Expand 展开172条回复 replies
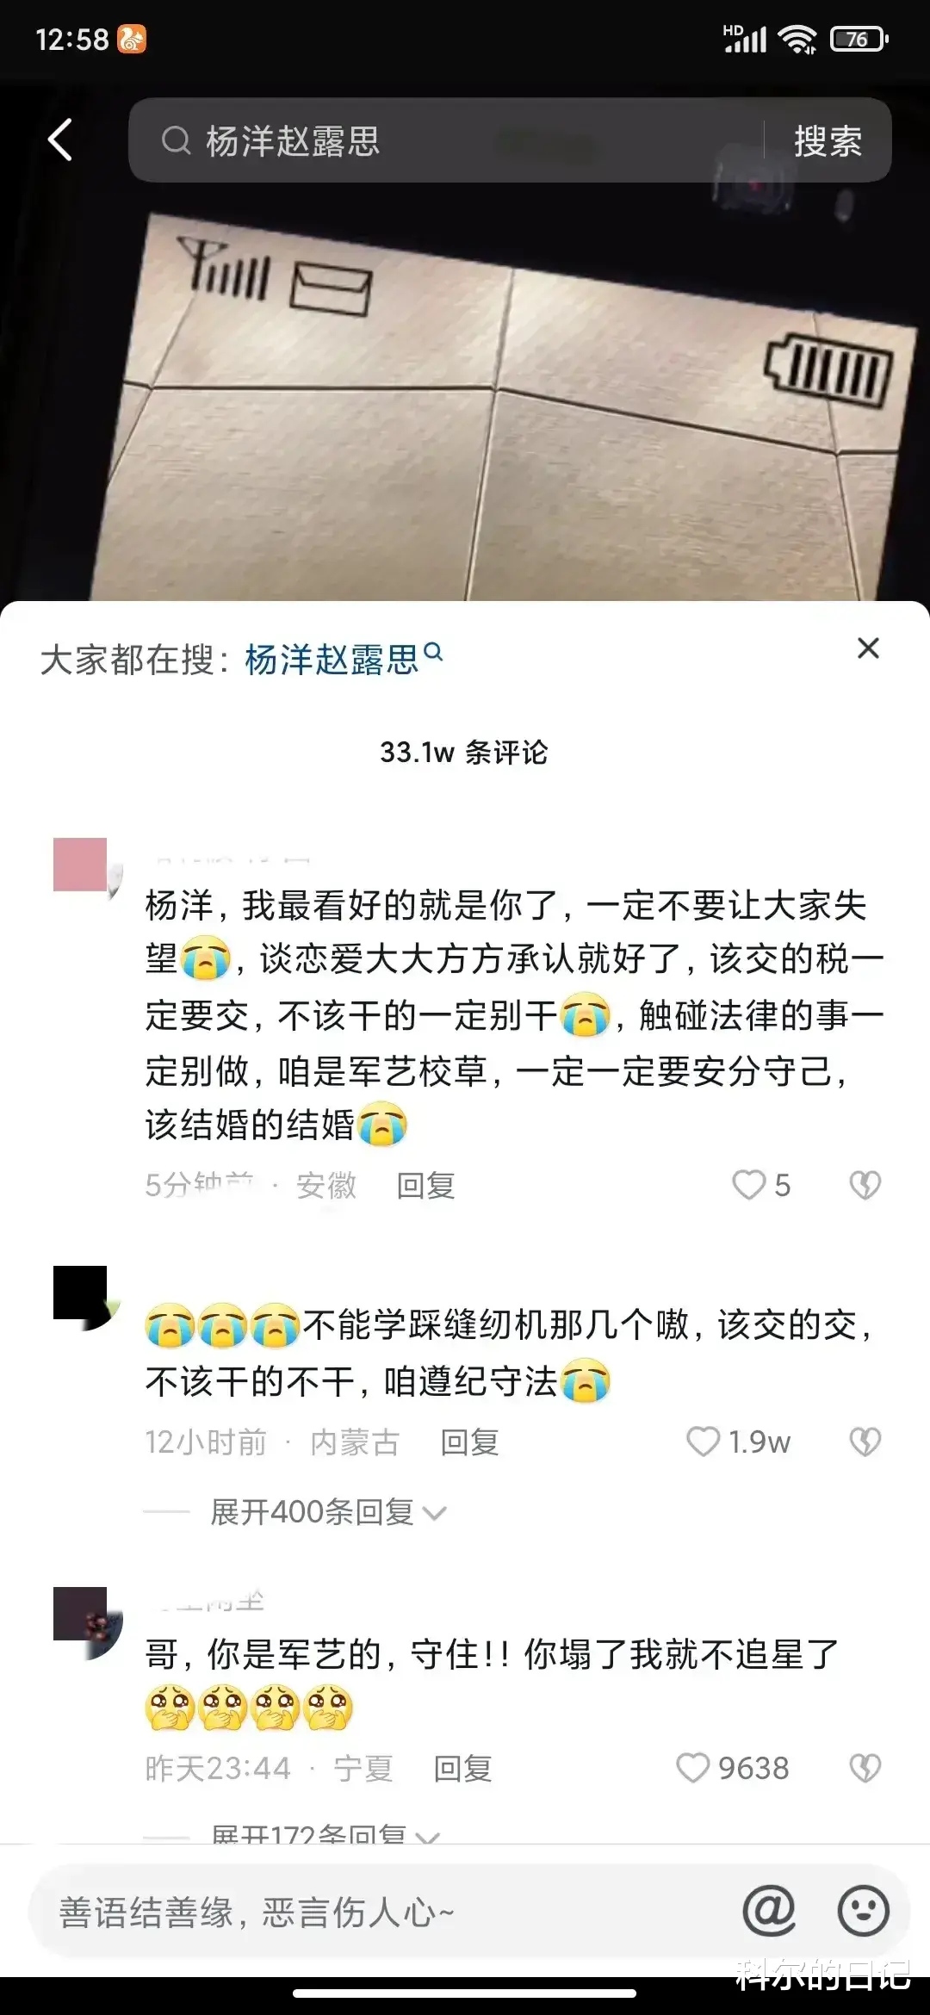Screen dimensions: 930x2015 tap(325, 1832)
